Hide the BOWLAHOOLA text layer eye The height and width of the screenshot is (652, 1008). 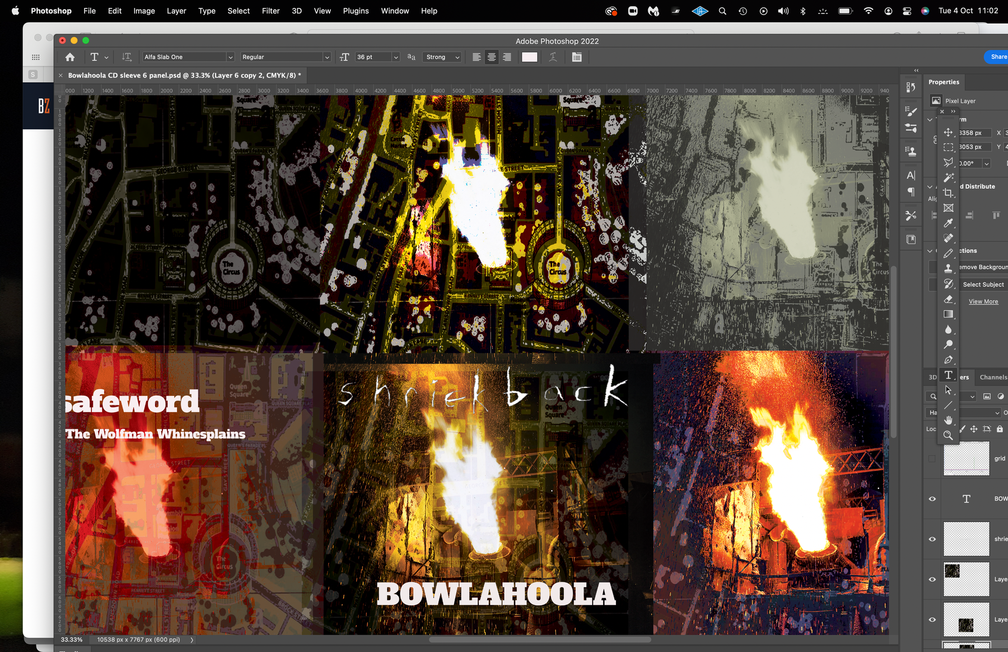click(x=932, y=499)
